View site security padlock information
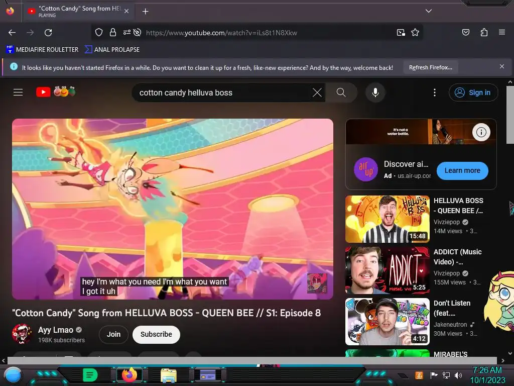Image resolution: width=514 pixels, height=386 pixels. [x=113, y=33]
